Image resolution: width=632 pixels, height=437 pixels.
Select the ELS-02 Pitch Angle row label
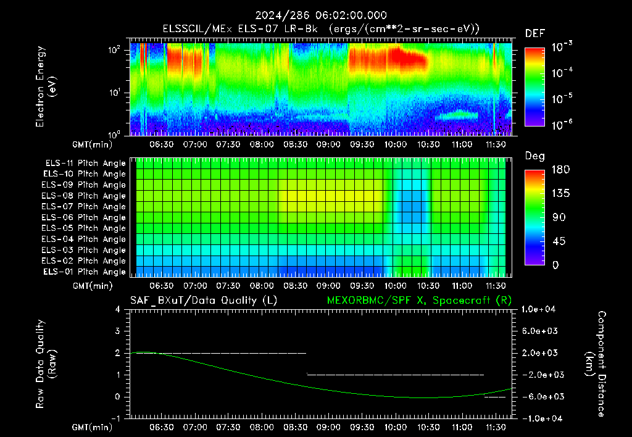pyautogui.click(x=84, y=261)
